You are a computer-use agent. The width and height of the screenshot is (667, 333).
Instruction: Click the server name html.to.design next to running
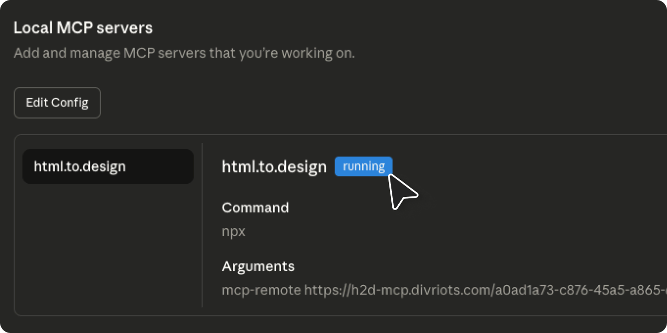pos(274,166)
